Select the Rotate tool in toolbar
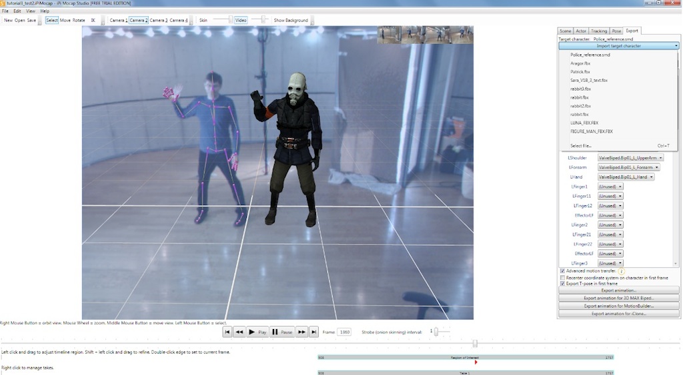 (x=79, y=21)
